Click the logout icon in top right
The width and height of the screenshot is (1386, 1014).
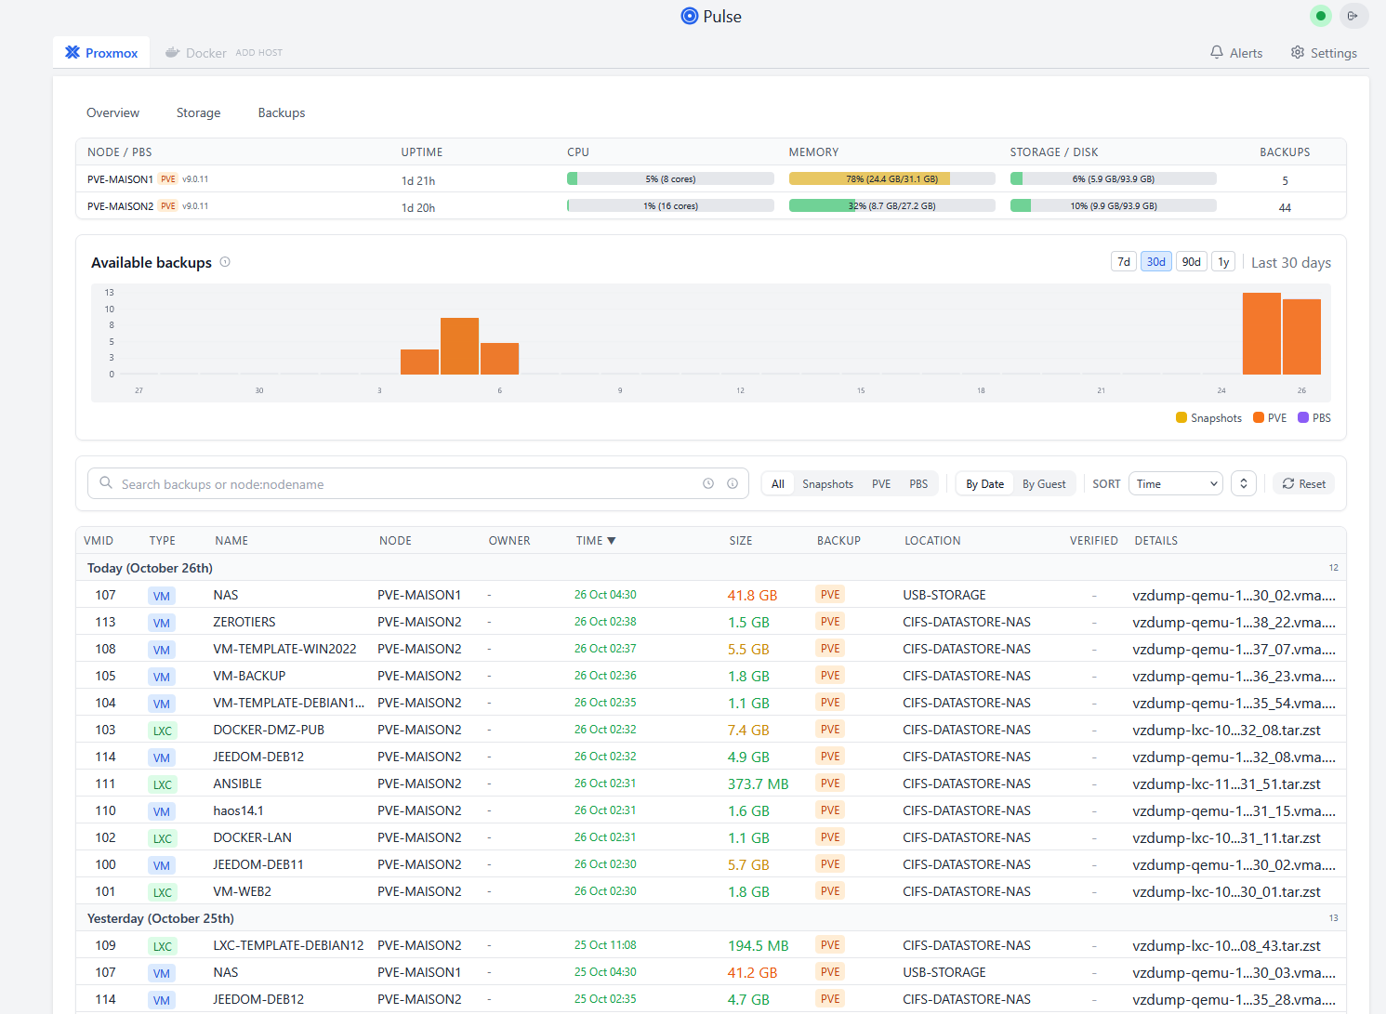coord(1353,16)
